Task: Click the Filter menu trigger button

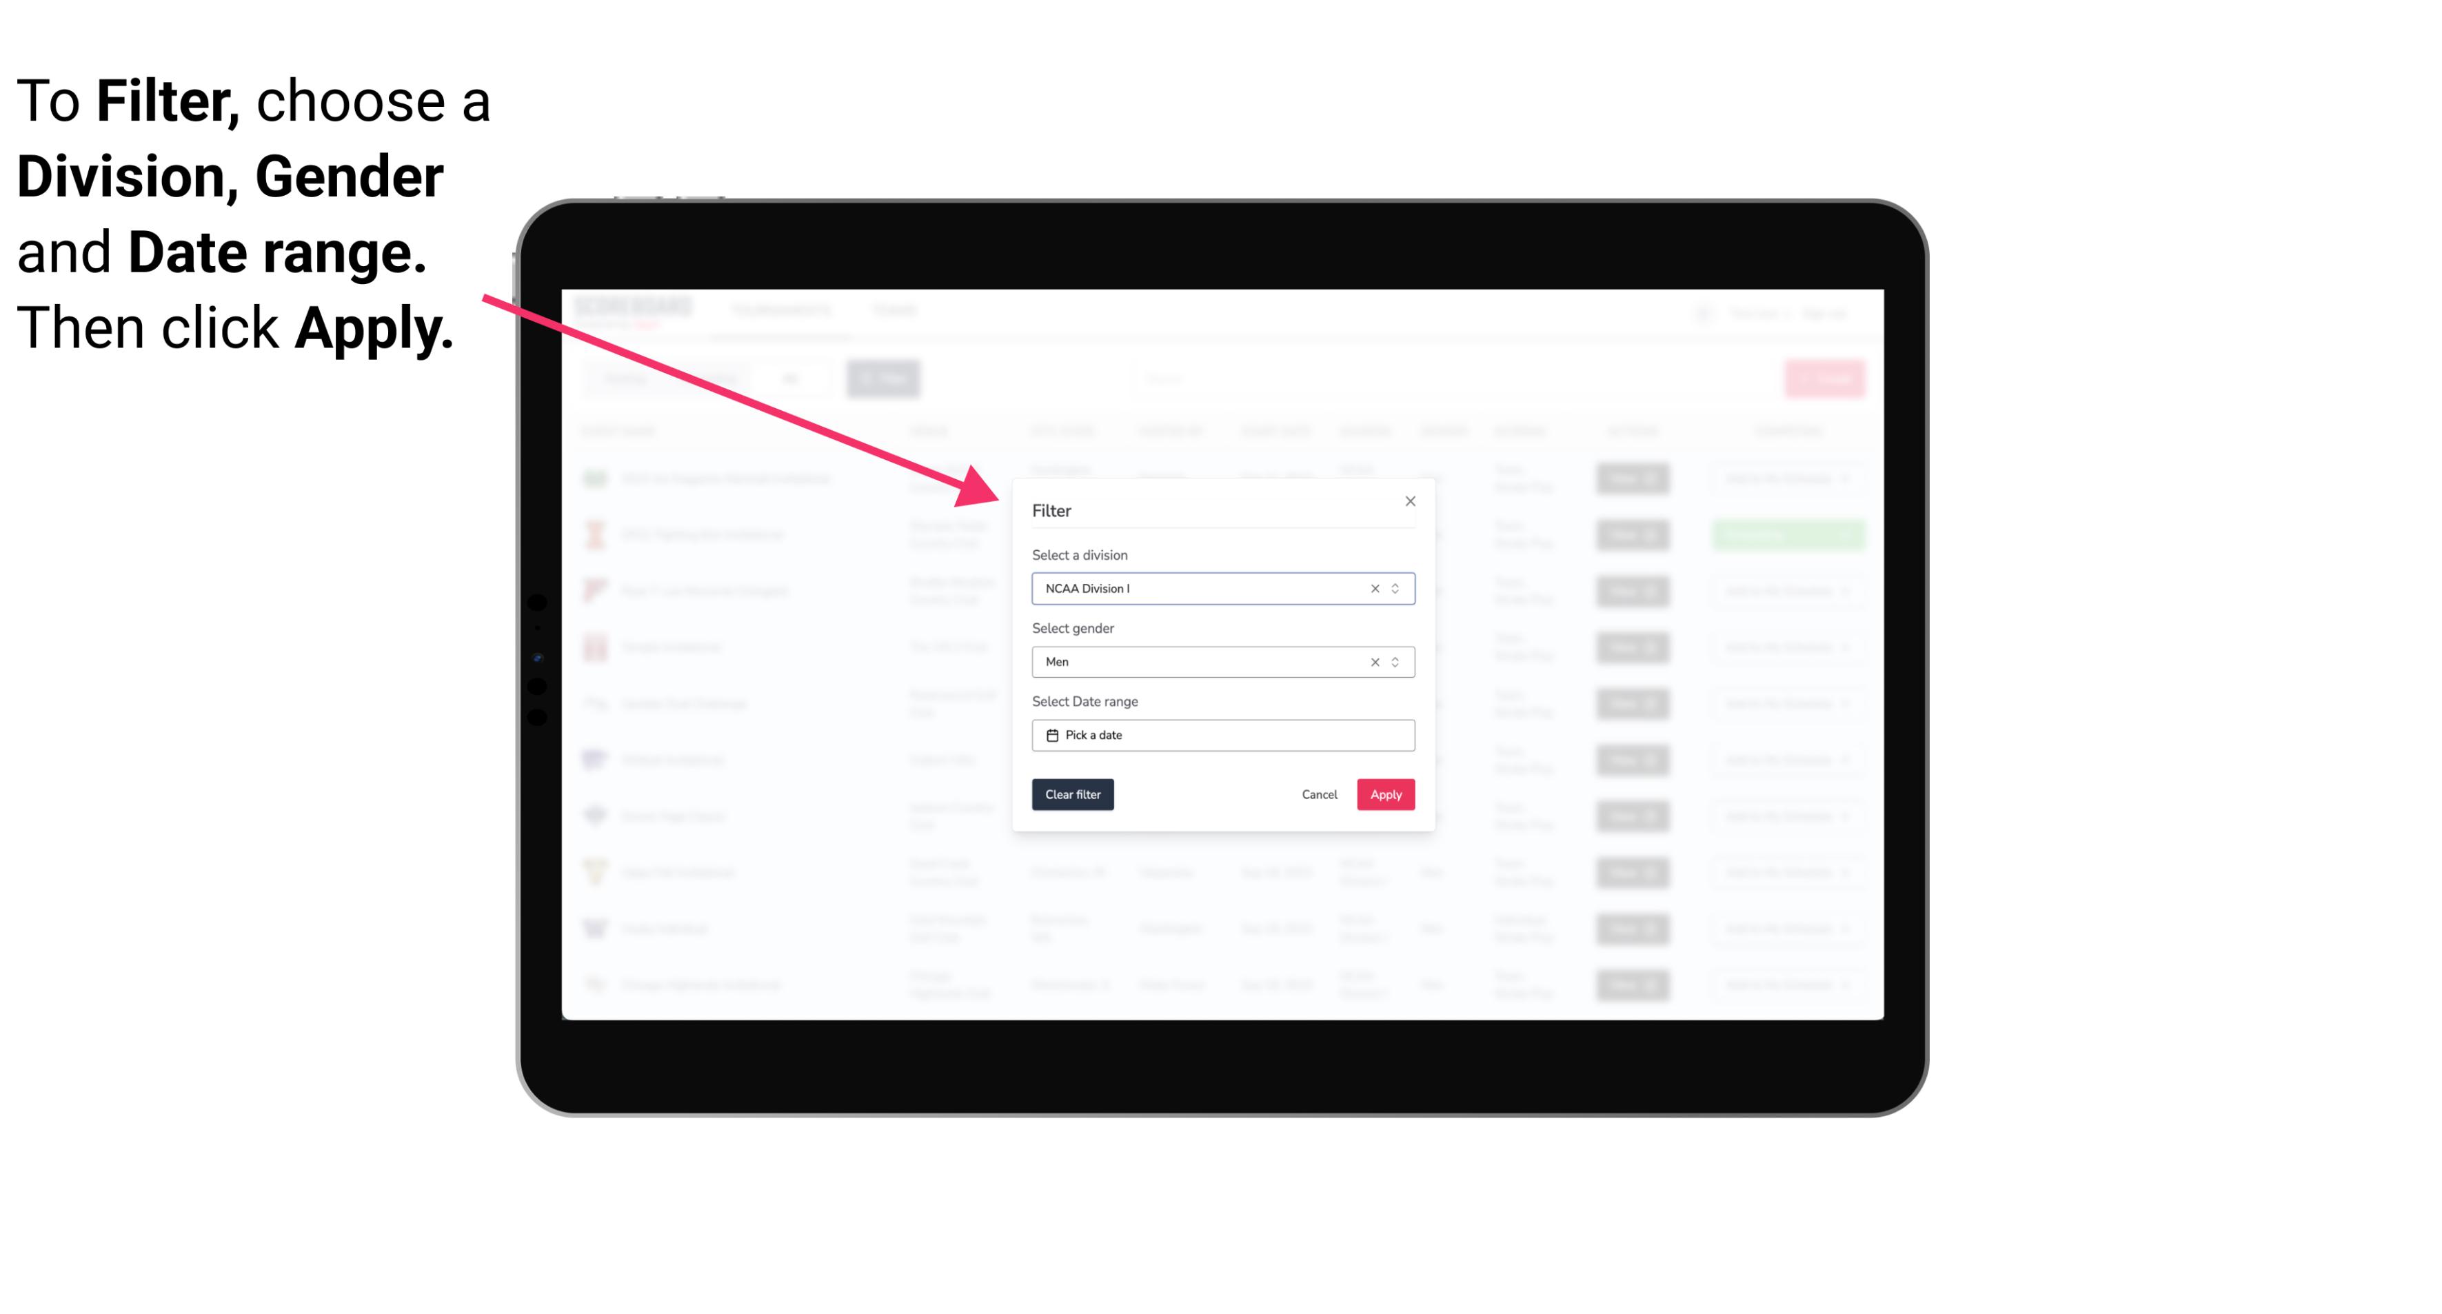Action: pos(887,378)
